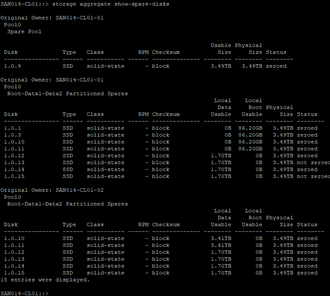Click the command text 'storage aggregate show-spare-disks'
Screen dimensions: 330x296
111,4
